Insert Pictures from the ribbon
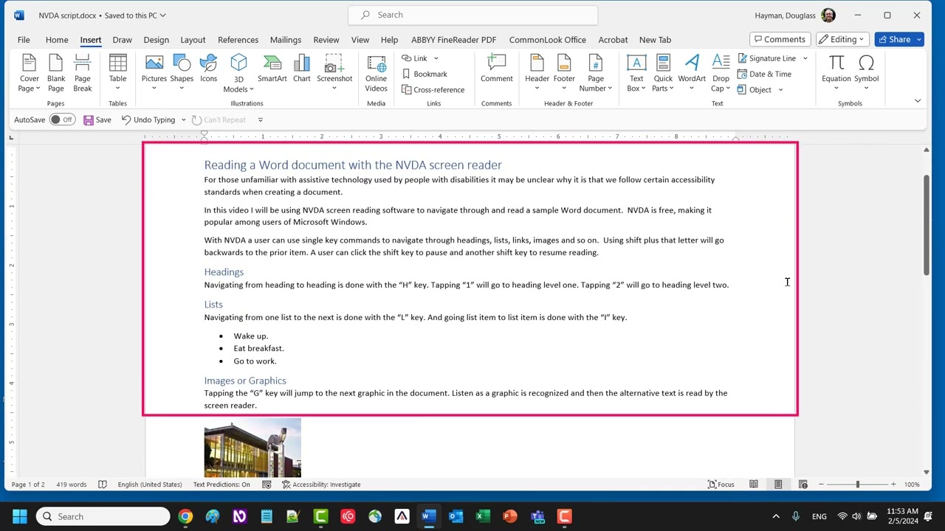 coord(154,73)
